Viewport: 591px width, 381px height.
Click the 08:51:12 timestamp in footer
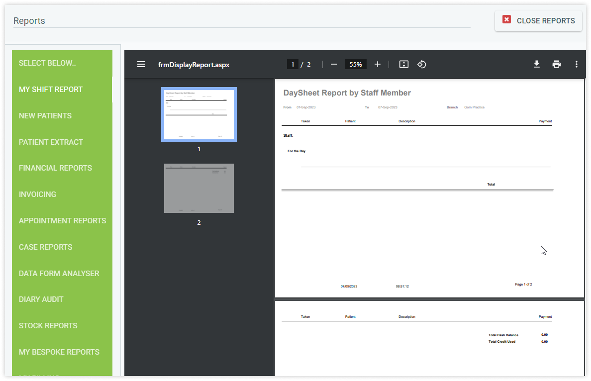402,286
